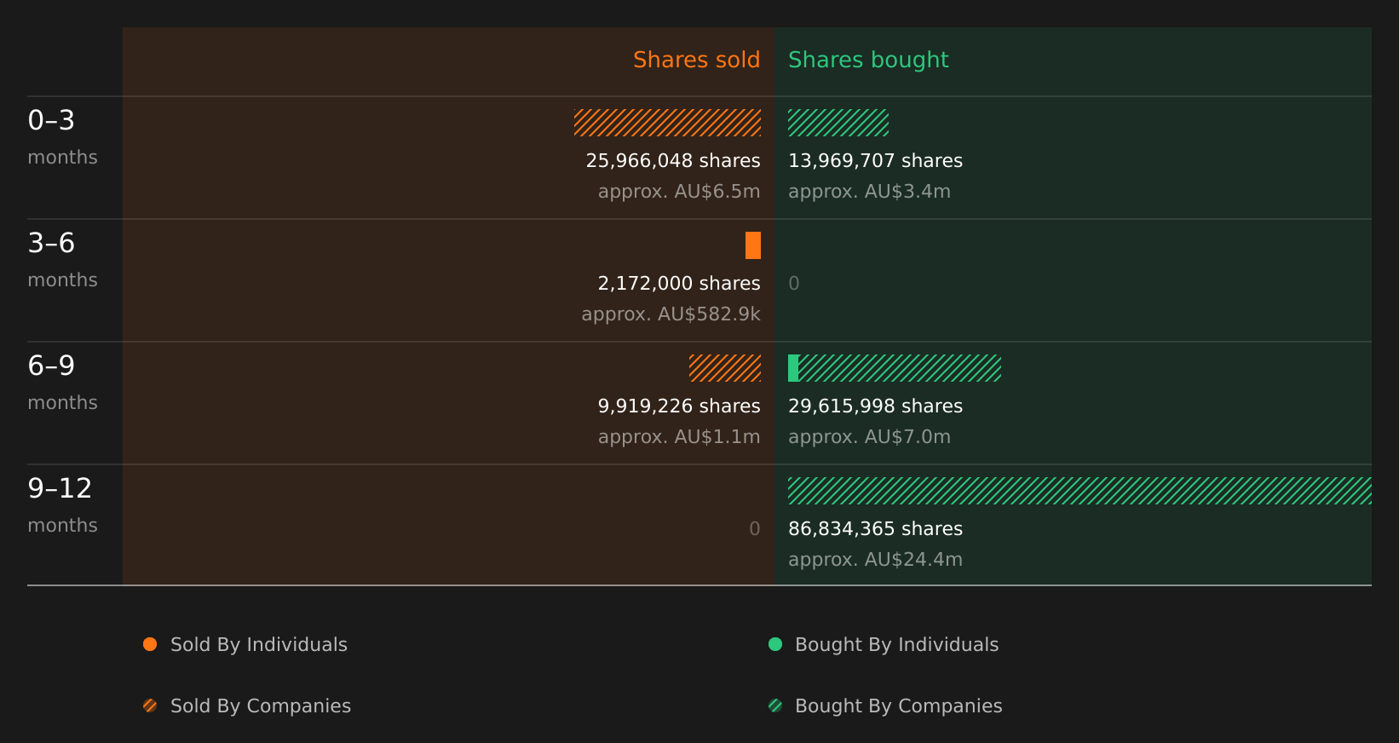Click the Sold By Individuals orange dot
Image resolution: width=1399 pixels, height=743 pixels.
click(x=150, y=644)
